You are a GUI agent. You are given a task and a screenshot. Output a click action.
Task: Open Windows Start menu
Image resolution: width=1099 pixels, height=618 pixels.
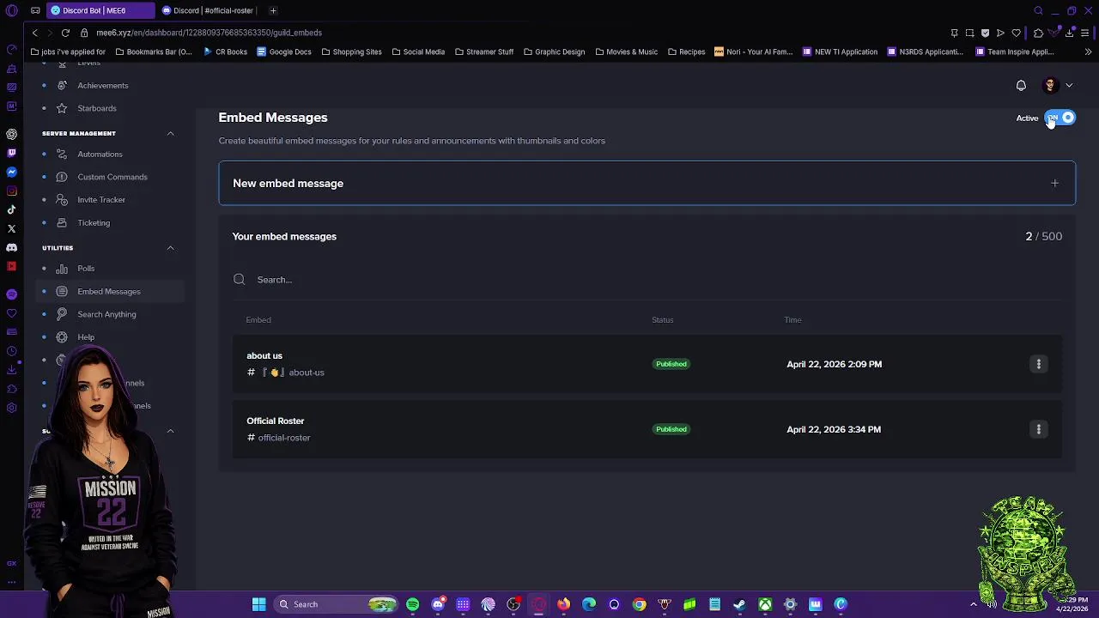coord(258,604)
